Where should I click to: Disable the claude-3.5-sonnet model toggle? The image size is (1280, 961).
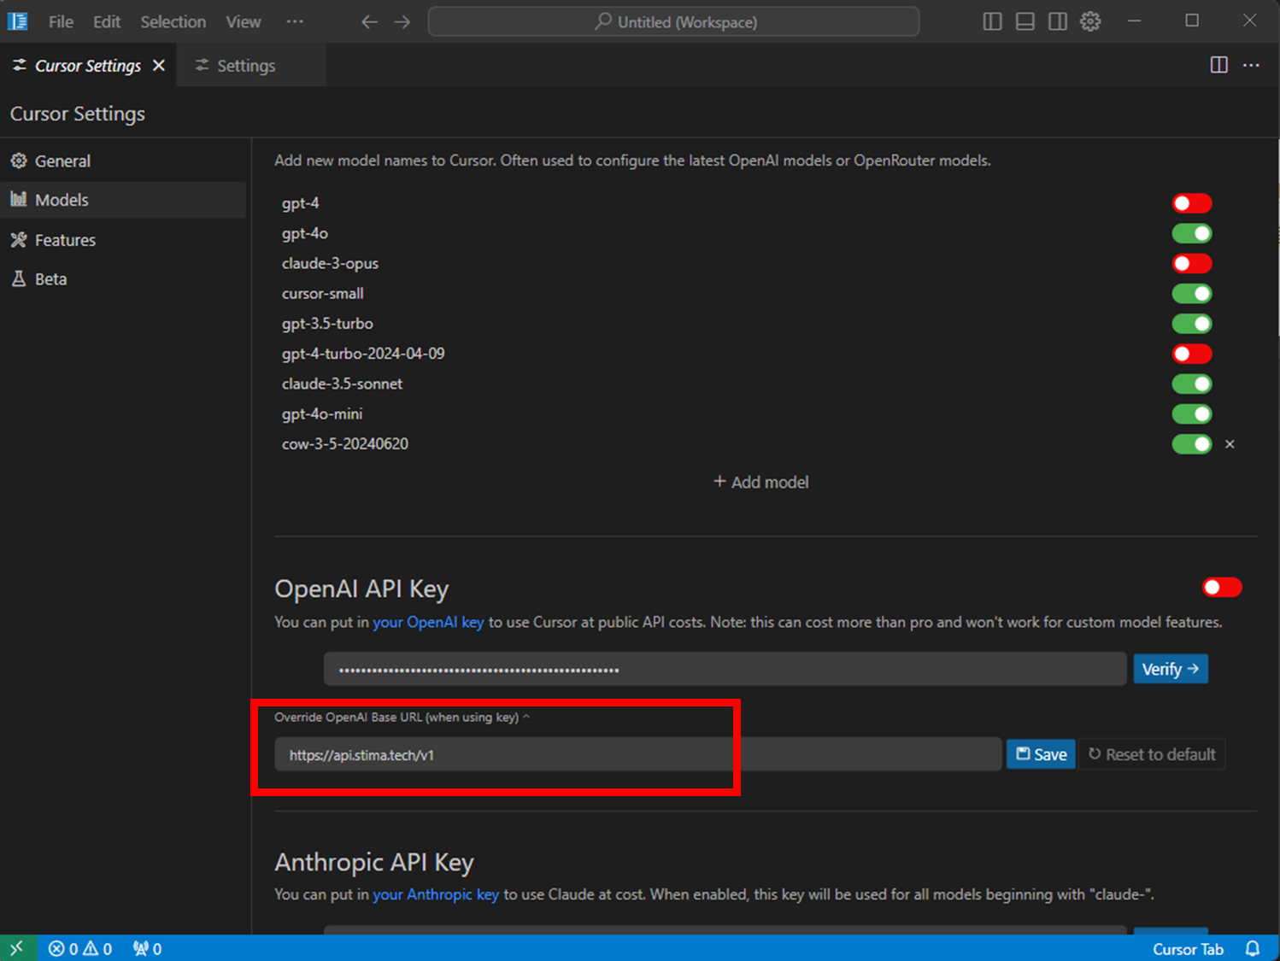[x=1191, y=384]
